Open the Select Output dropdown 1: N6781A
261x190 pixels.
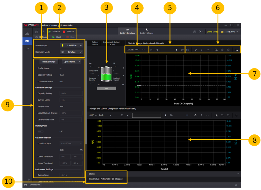coord(71,46)
